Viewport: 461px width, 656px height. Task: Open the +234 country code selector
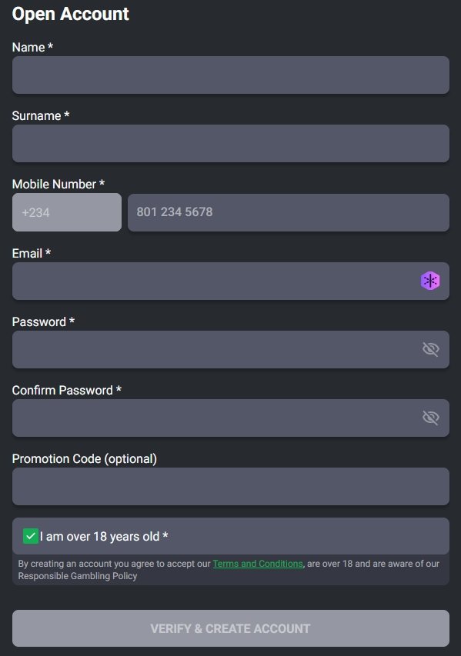point(67,212)
